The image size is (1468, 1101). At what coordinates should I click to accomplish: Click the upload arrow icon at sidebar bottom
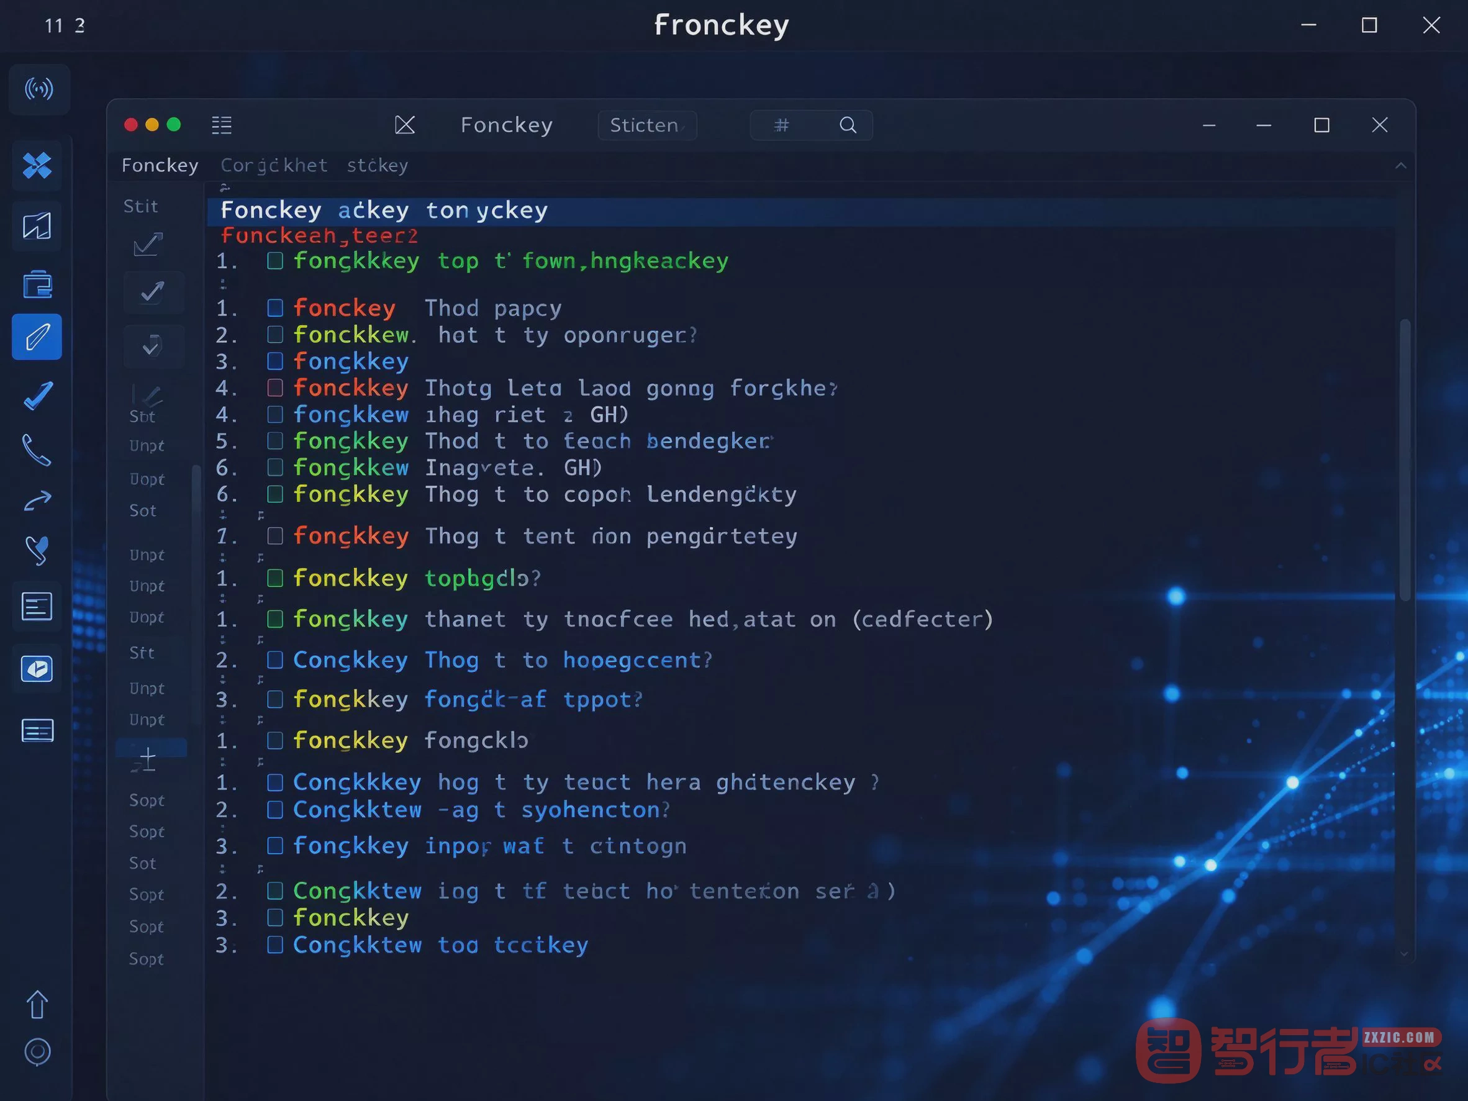[37, 1004]
